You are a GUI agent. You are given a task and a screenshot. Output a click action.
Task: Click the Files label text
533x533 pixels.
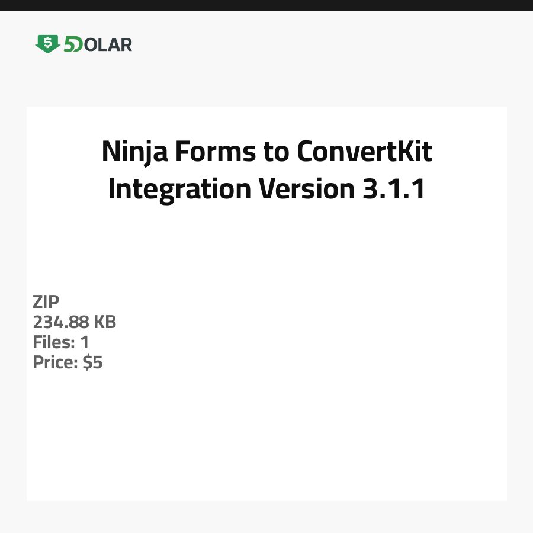tap(54, 342)
